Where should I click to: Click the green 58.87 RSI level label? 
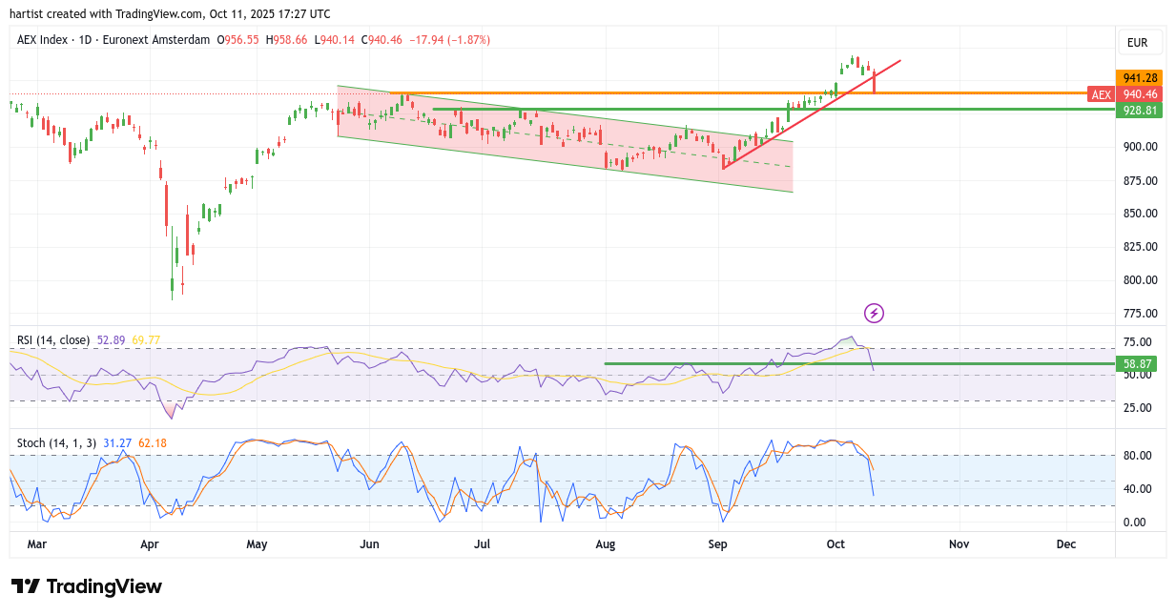point(1139,363)
